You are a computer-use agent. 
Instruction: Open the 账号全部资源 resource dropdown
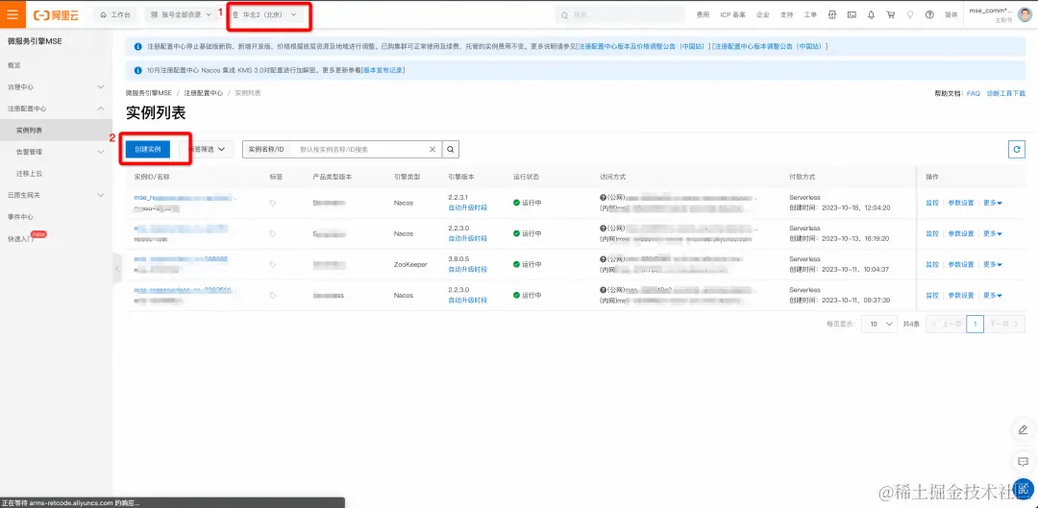tap(182, 14)
